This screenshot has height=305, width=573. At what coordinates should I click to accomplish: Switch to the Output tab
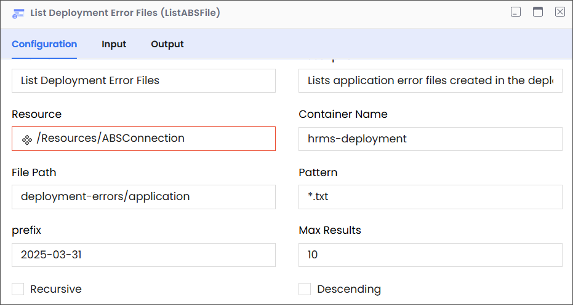[x=167, y=44]
